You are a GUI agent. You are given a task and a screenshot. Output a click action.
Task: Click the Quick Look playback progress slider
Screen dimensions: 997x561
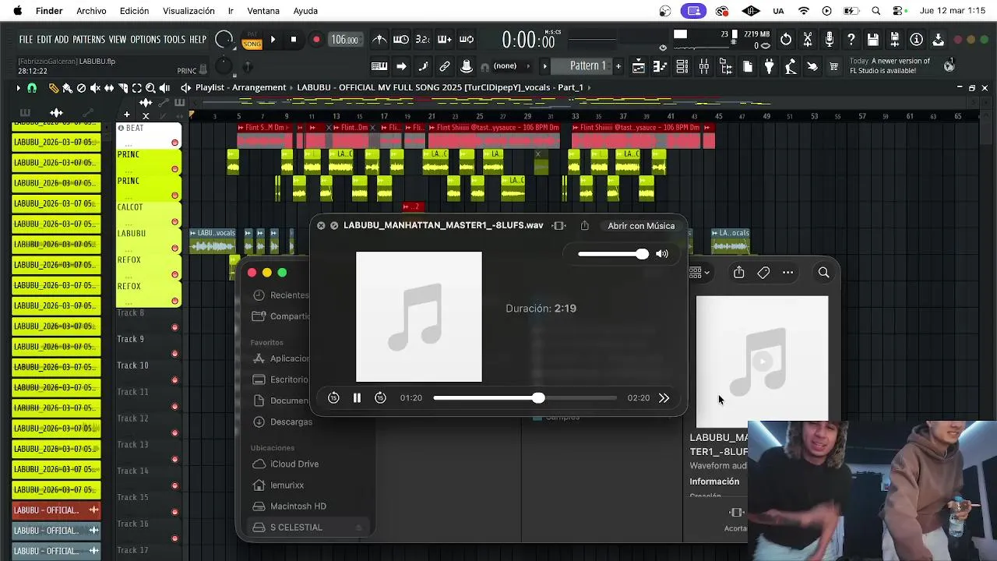[525, 398]
